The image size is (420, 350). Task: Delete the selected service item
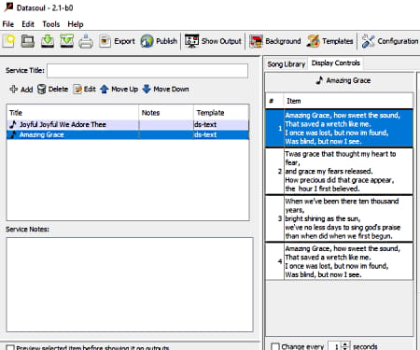52,90
